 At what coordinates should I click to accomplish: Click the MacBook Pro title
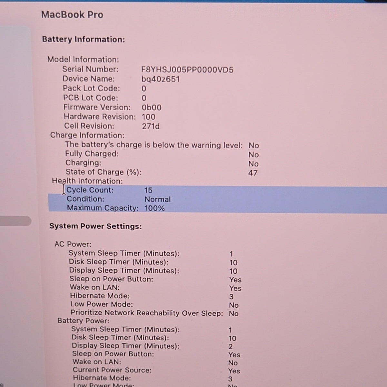72,15
